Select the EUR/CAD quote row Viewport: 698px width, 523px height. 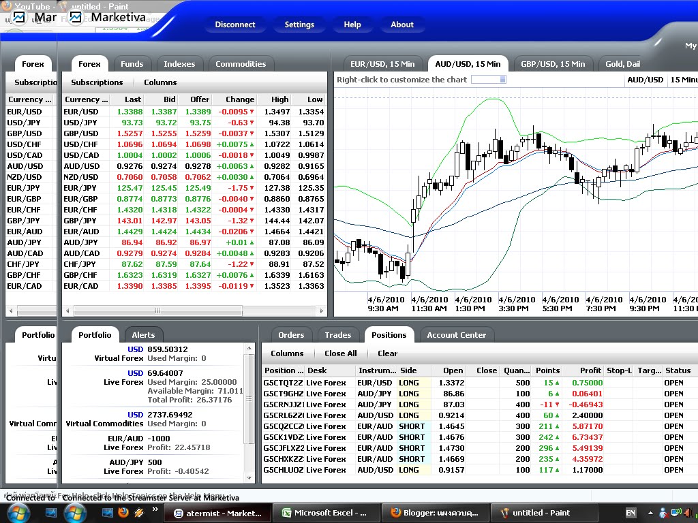coord(194,286)
